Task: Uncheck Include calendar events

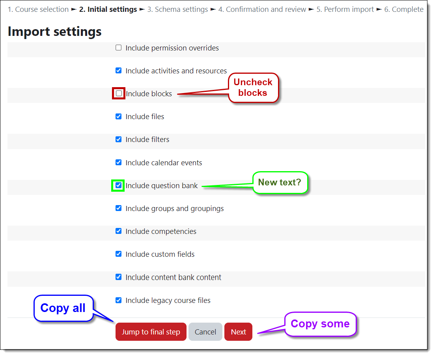Action: tap(118, 162)
